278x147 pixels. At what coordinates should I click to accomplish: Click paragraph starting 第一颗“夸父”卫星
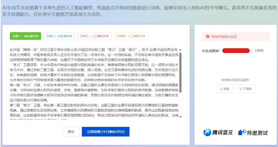[94, 92]
